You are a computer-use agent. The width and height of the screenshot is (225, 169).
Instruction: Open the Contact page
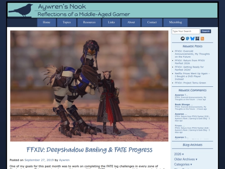pyautogui.click(x=152, y=23)
